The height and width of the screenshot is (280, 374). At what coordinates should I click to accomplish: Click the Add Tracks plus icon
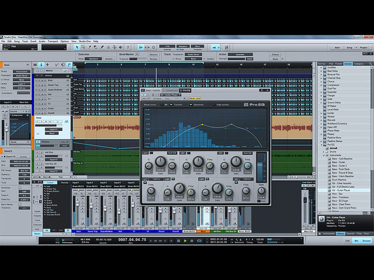click(47, 65)
